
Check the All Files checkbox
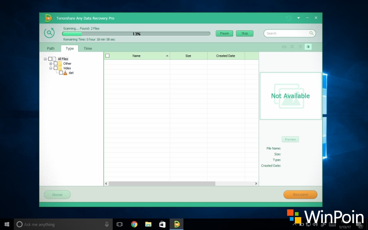[x=50, y=59]
